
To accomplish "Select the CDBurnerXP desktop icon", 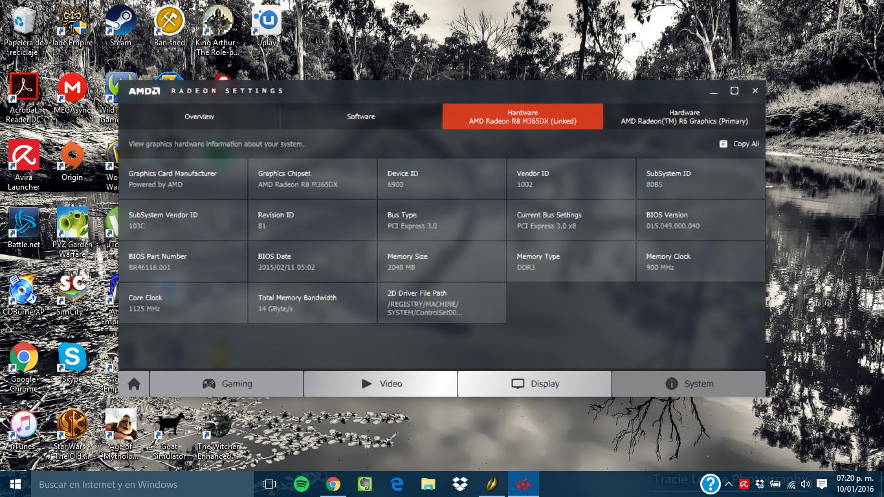I will coord(24,296).
